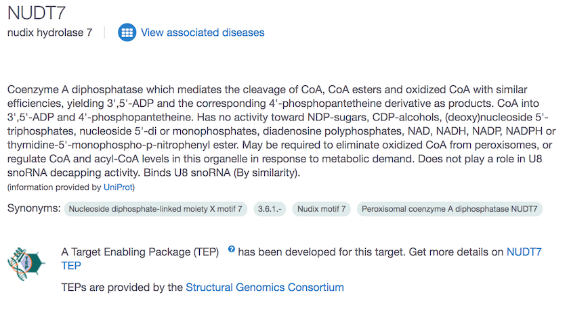Select the 'Nudix motif 7' synonym chip

322,209
